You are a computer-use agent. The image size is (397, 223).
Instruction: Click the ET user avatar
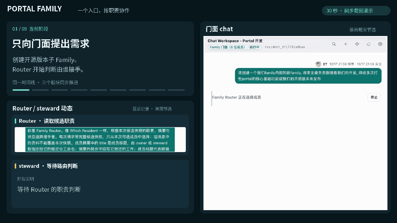(x=318, y=64)
